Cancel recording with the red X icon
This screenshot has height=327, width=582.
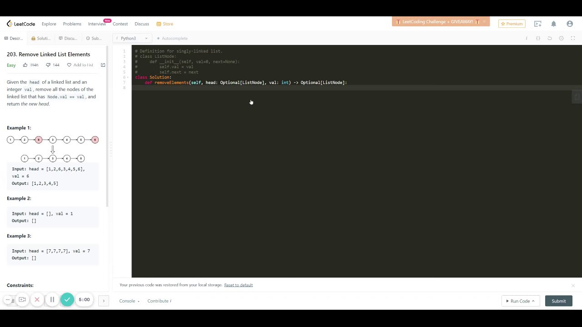click(37, 300)
